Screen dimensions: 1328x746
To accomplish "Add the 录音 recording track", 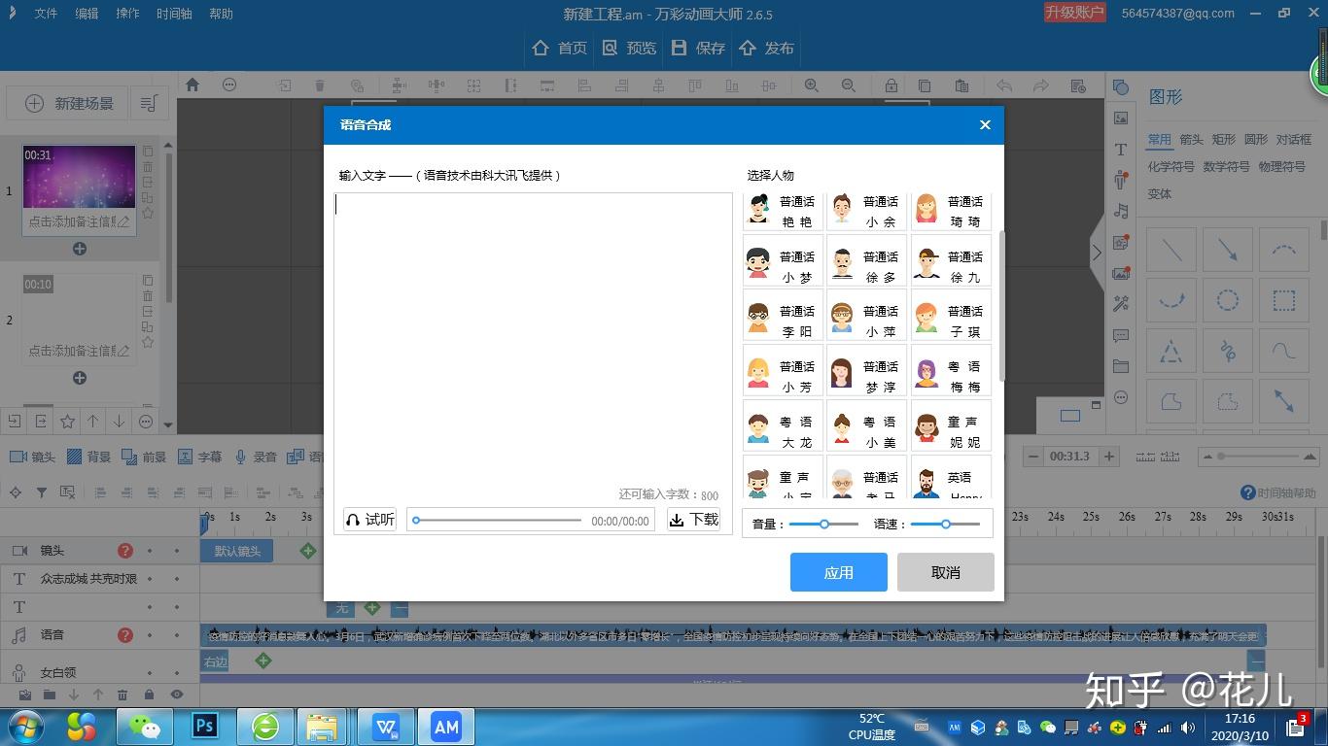I will coord(256,457).
